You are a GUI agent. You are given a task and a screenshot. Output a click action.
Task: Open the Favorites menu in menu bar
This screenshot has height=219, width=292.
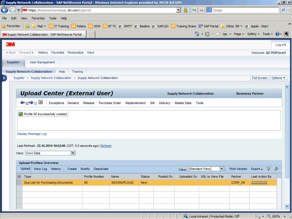click(38, 18)
